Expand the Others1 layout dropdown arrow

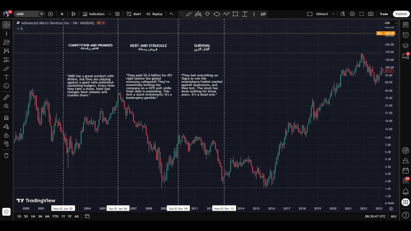(333, 14)
